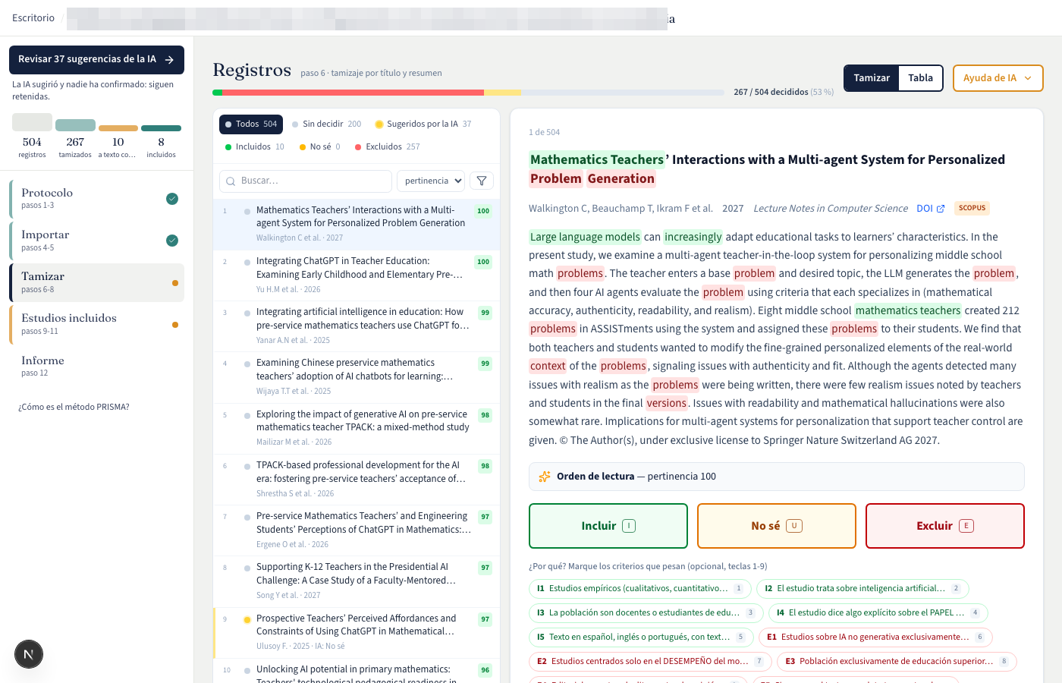This screenshot has width=1062, height=683.
Task: Switch to the Tabla view
Action: click(x=920, y=78)
